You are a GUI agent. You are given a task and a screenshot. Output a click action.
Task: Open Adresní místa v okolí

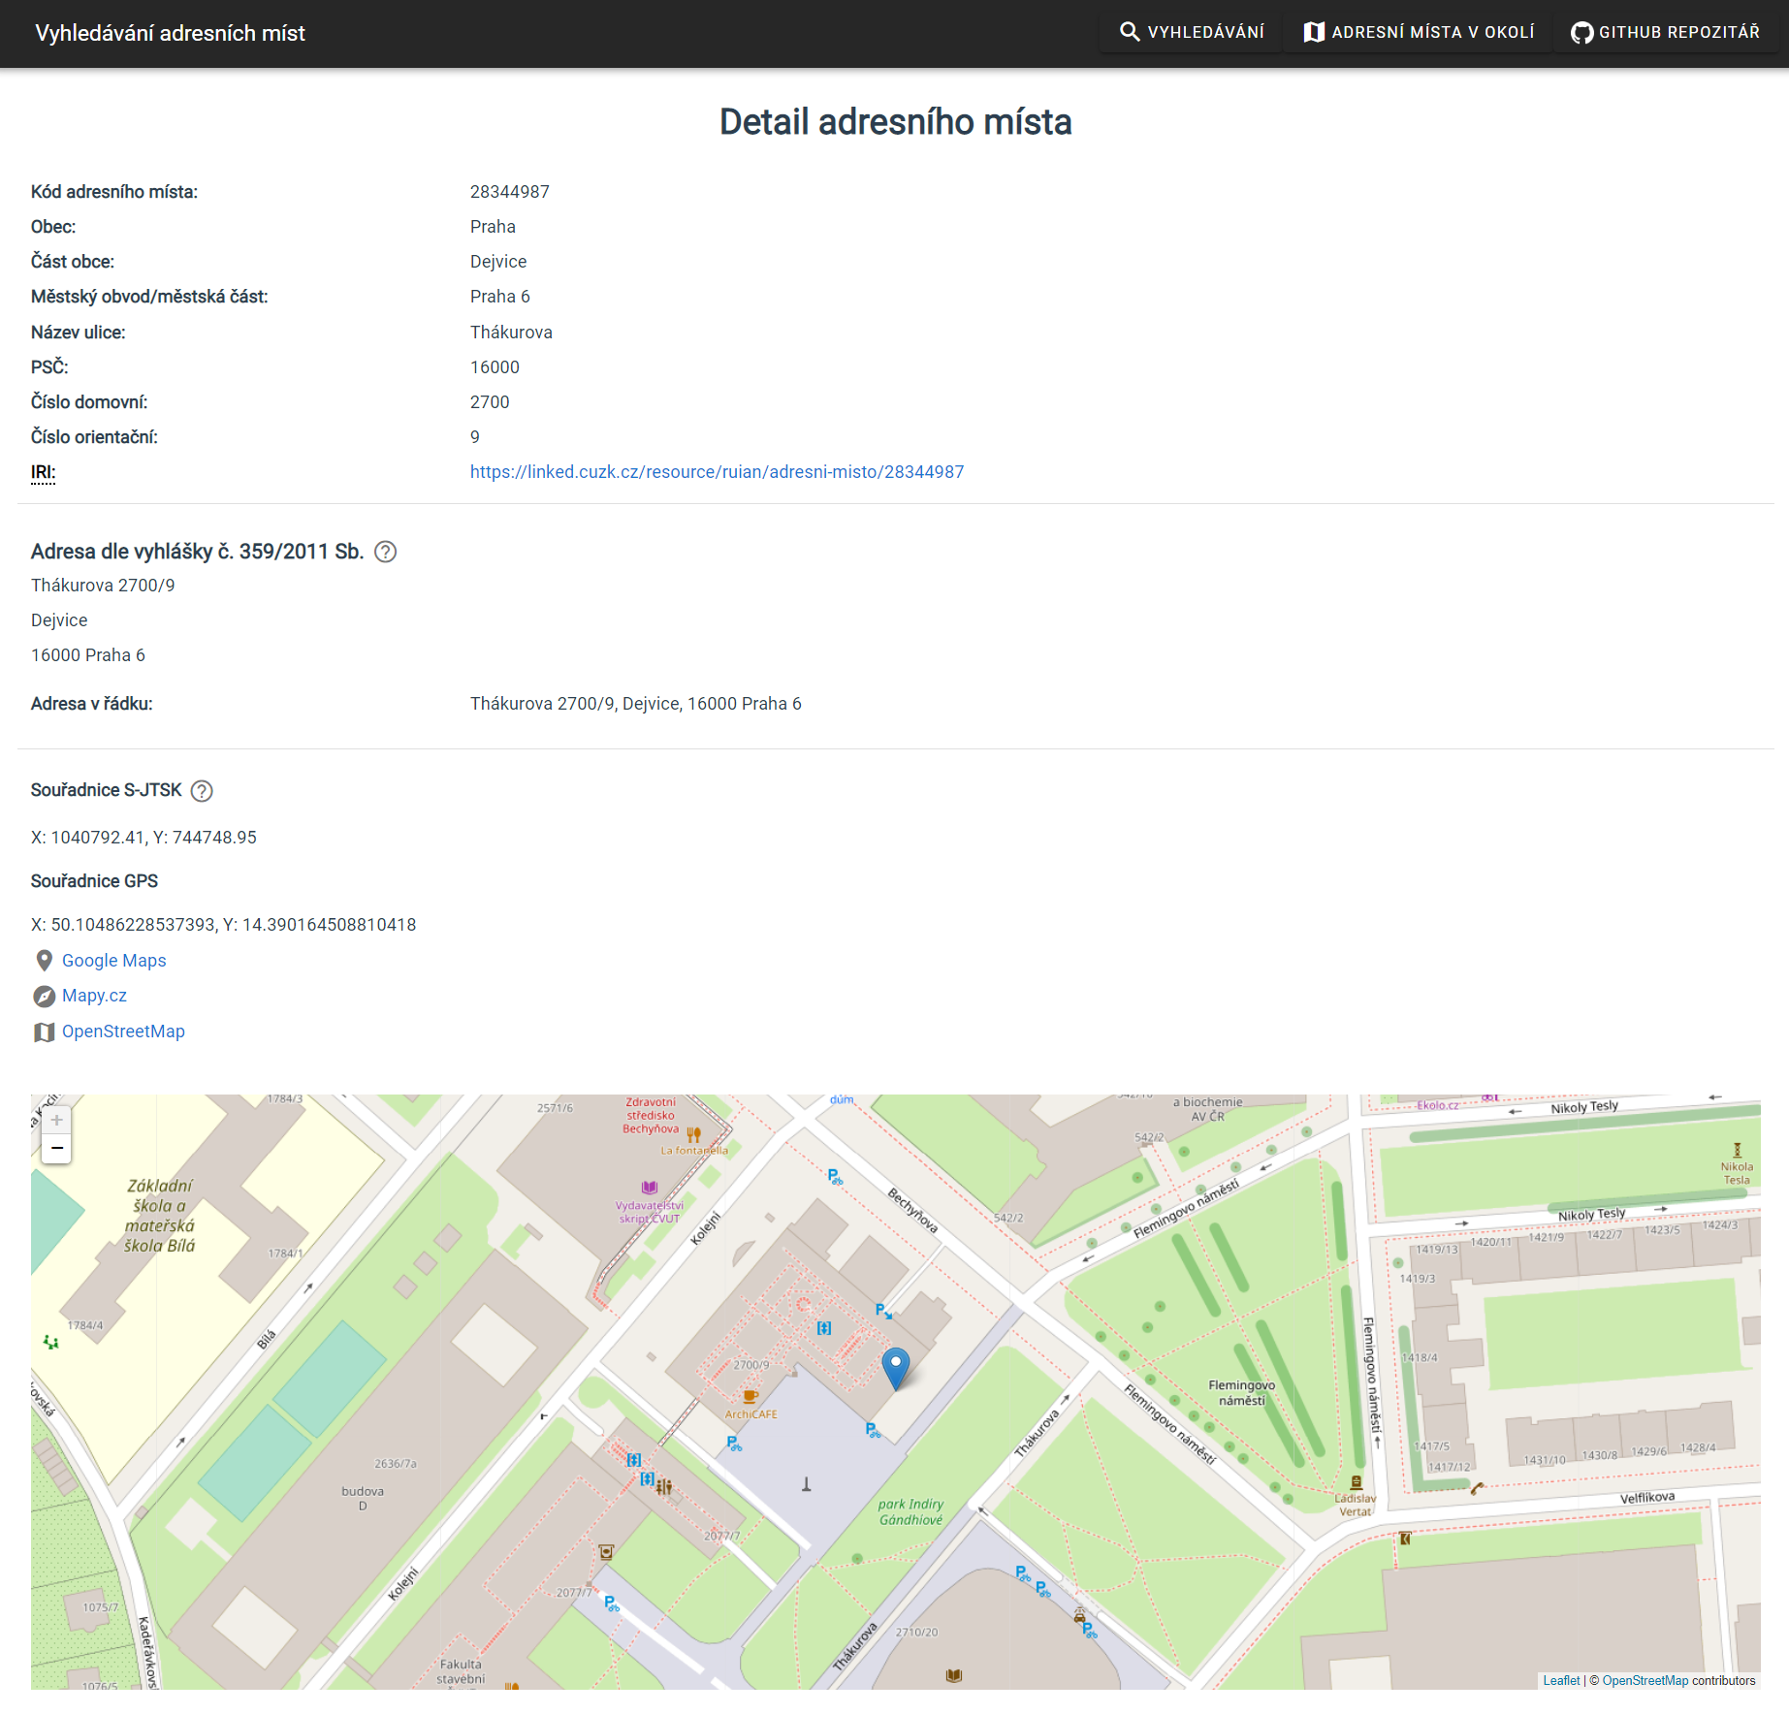[1419, 32]
